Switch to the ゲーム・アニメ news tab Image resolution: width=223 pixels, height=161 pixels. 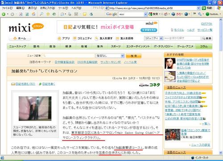point(185,46)
